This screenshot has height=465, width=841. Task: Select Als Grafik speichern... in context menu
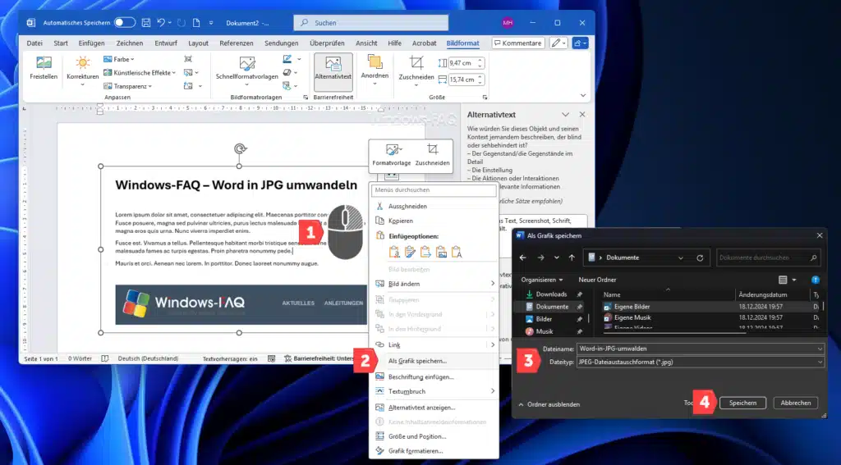[434, 361]
